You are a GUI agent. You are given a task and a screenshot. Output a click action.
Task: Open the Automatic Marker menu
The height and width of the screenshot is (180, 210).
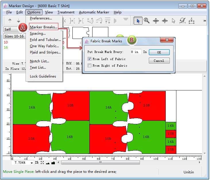[x=94, y=12]
